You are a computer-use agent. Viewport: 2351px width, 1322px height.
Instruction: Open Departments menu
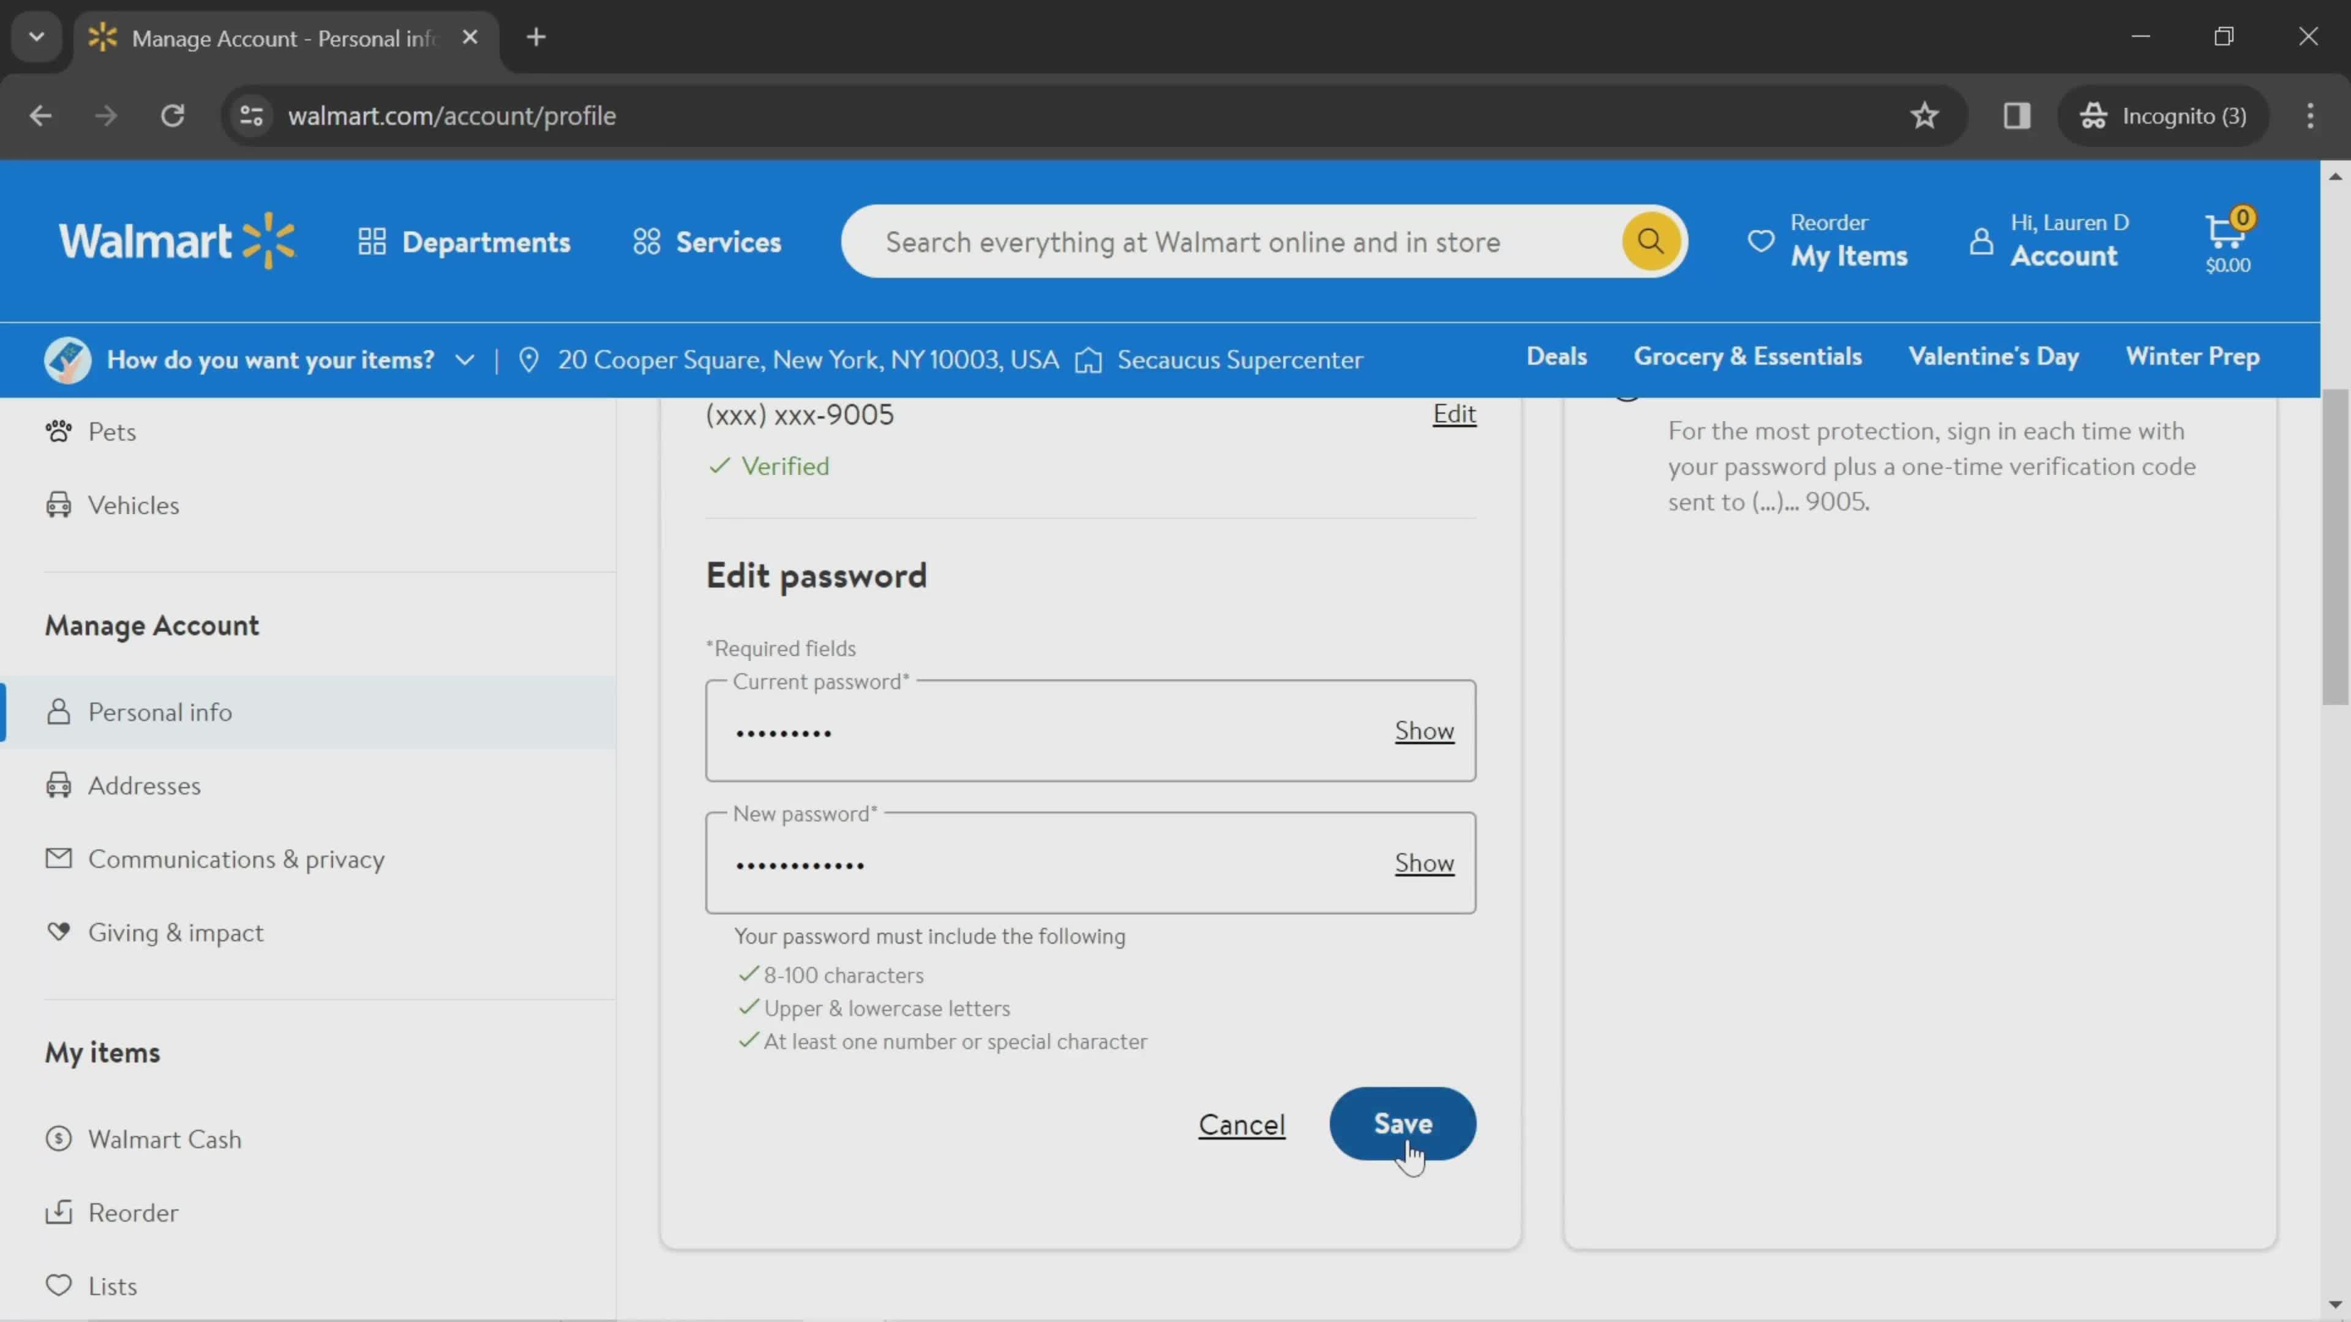465,242
